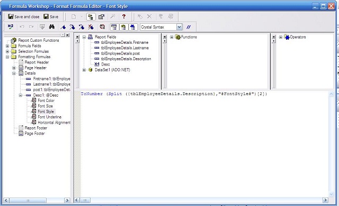339x206 pixels.
Task: Click the toggle properties display icon
Action: tap(101, 16)
